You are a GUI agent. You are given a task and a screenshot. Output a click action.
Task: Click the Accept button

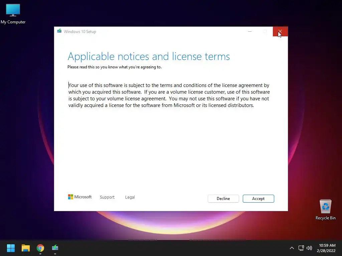coord(258,199)
